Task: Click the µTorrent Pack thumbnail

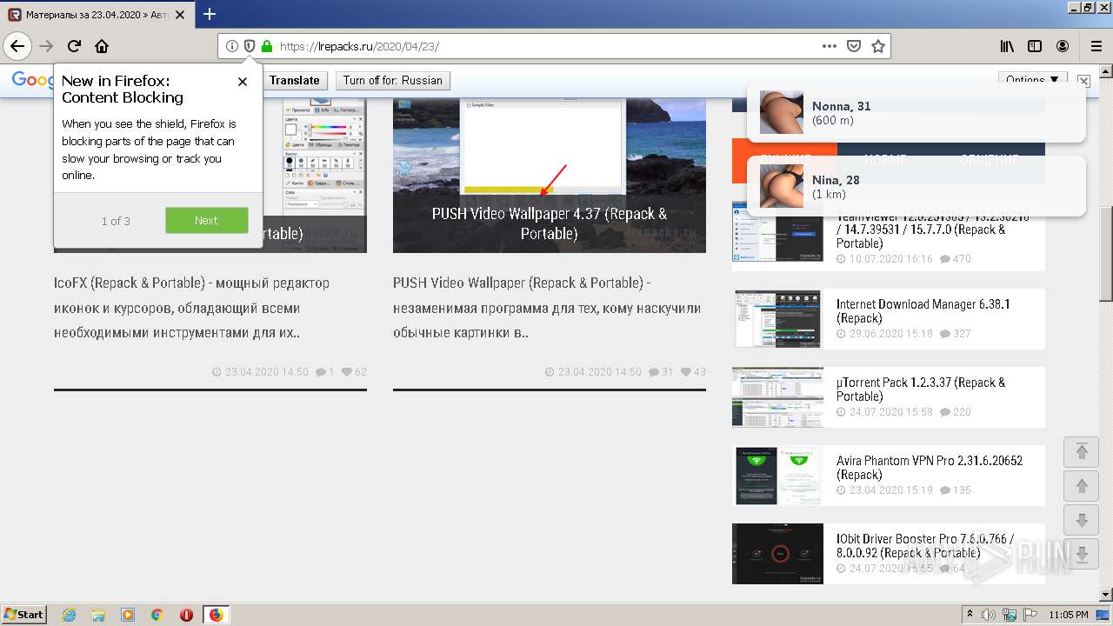Action: 777,397
